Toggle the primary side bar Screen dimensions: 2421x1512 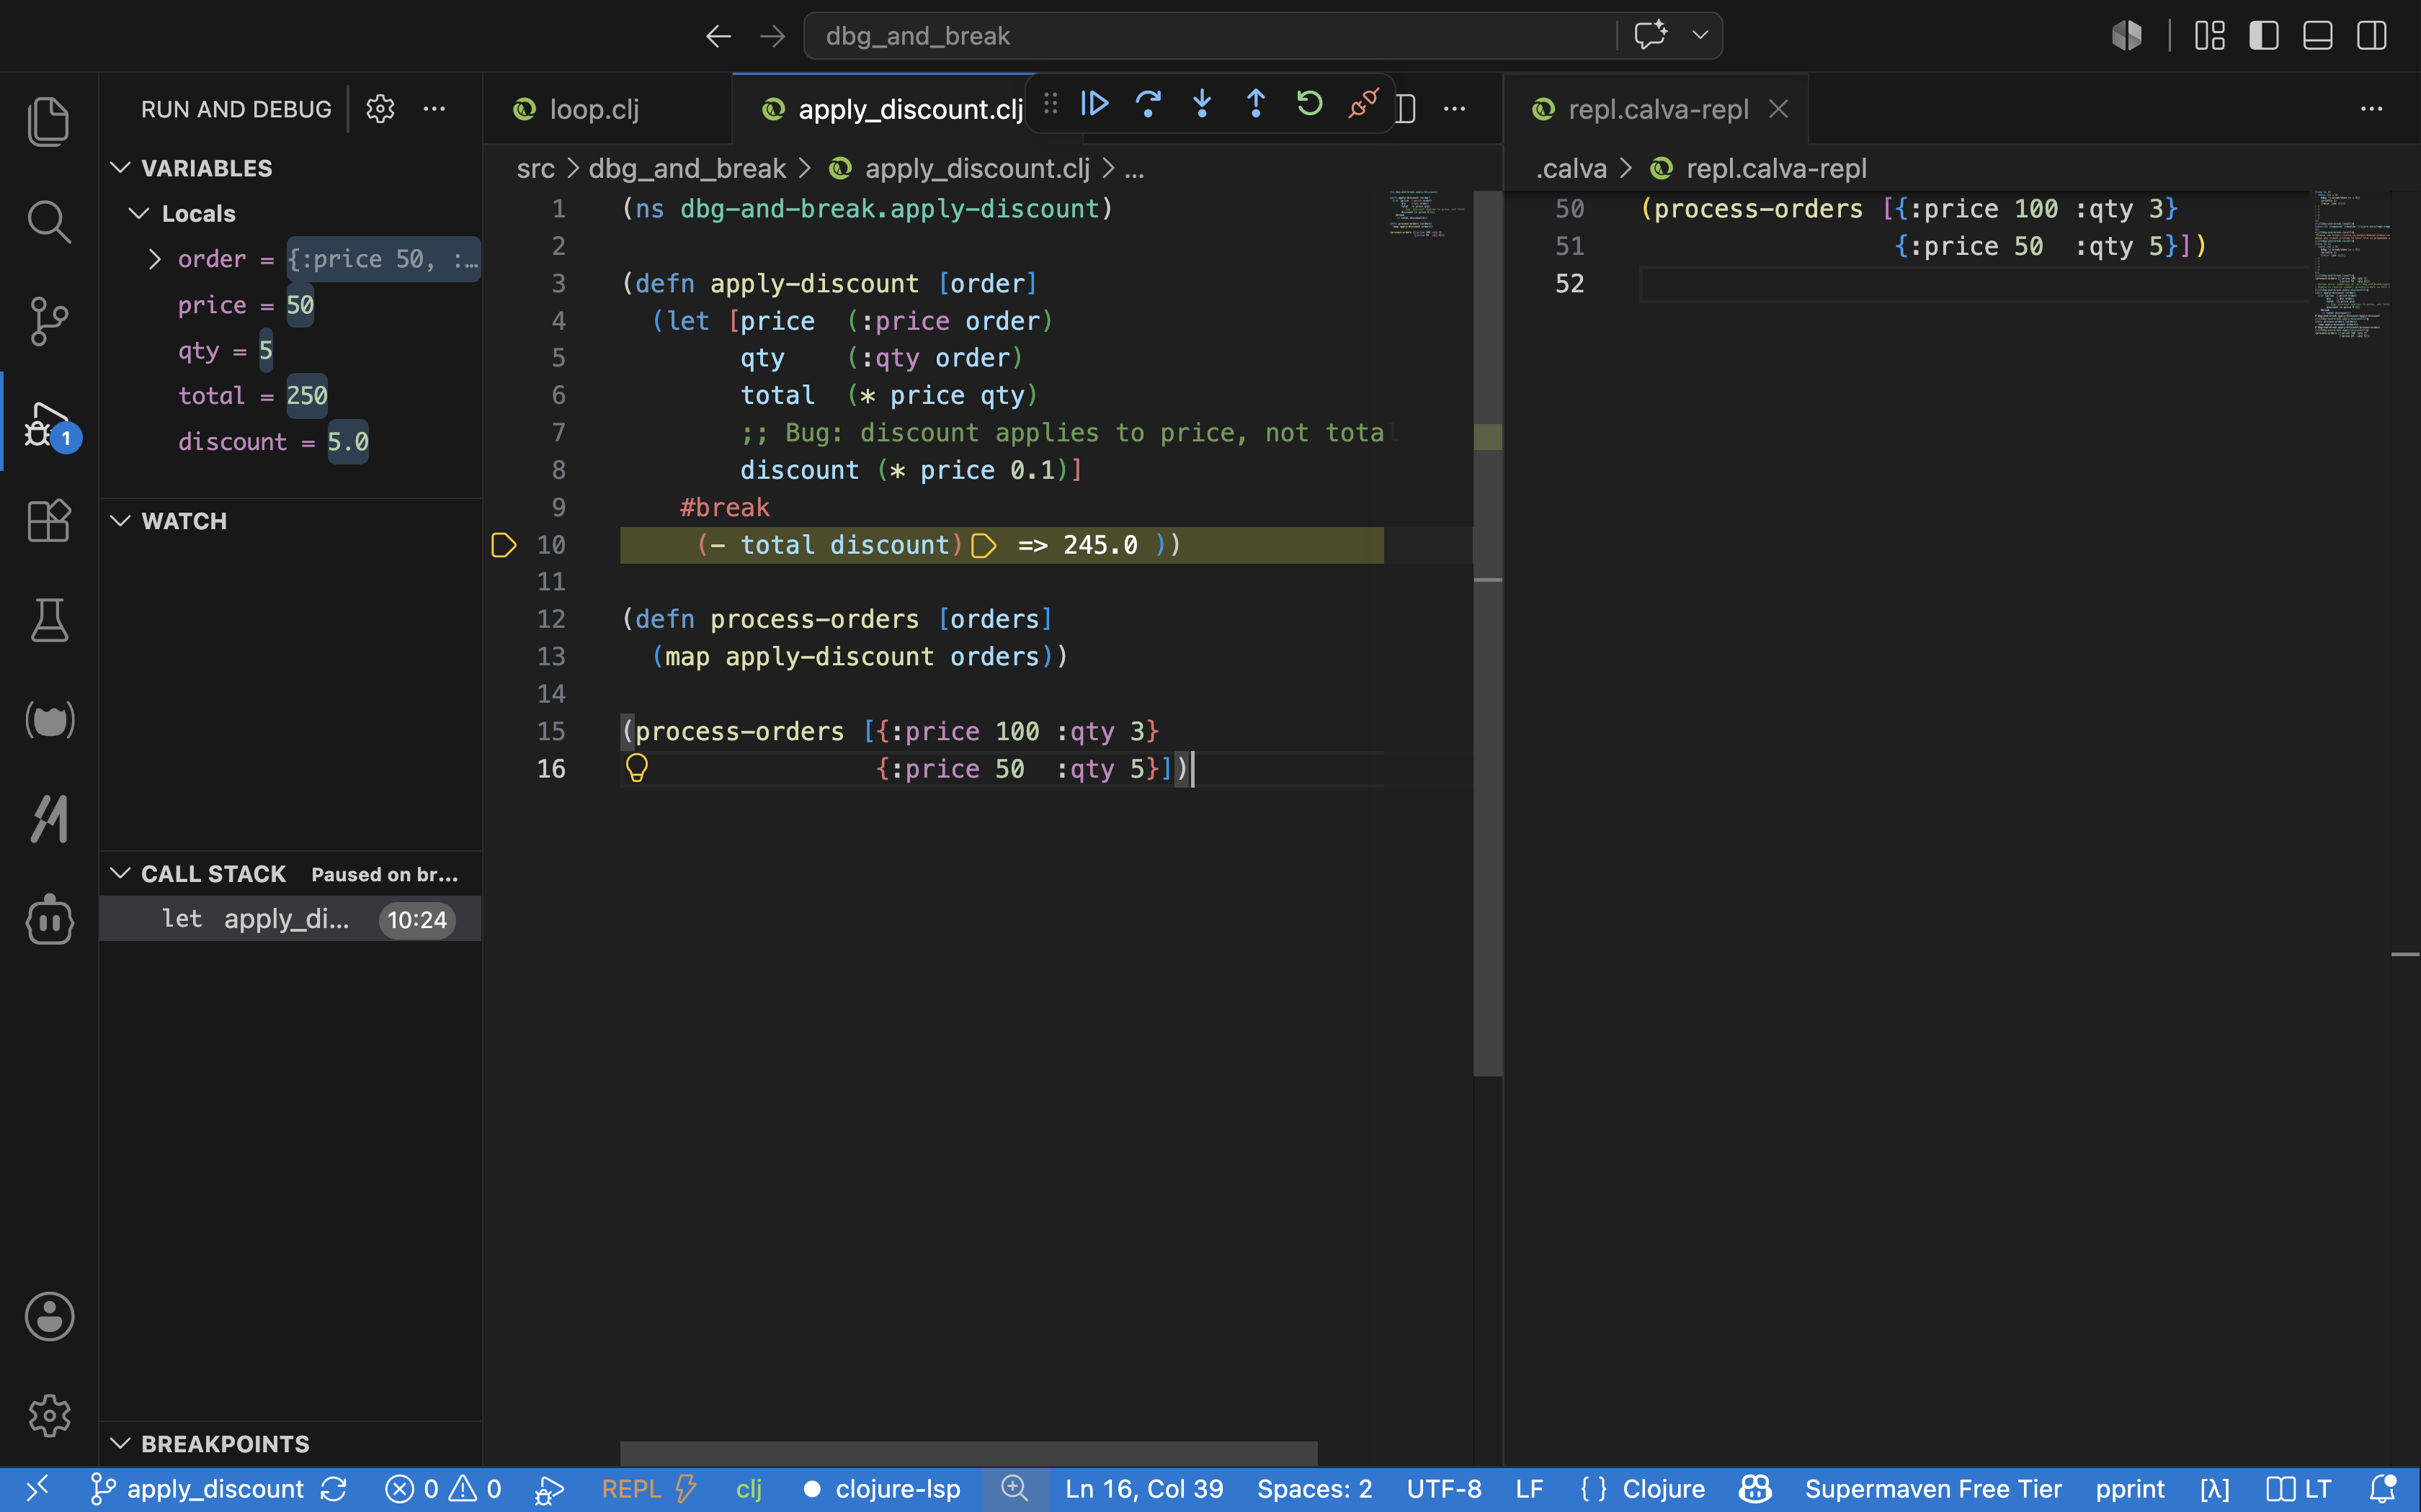point(2264,36)
